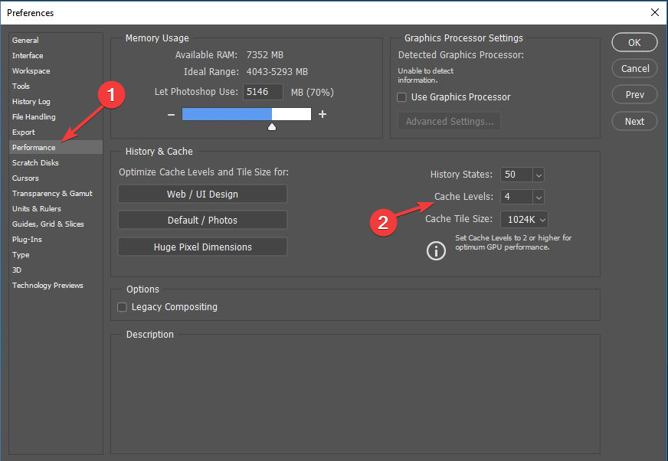Viewport: 668px width, 461px height.
Task: Switch to Cursors preferences
Action: coord(25,178)
